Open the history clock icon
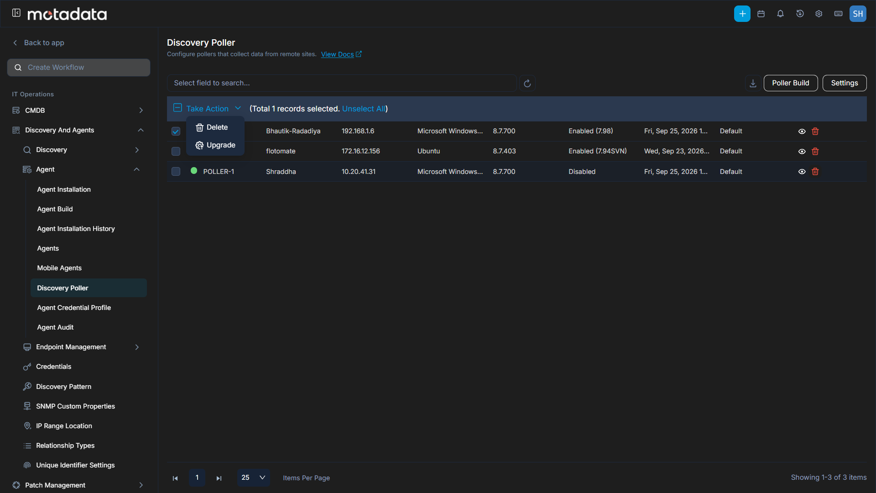Image resolution: width=876 pixels, height=493 pixels. click(800, 14)
